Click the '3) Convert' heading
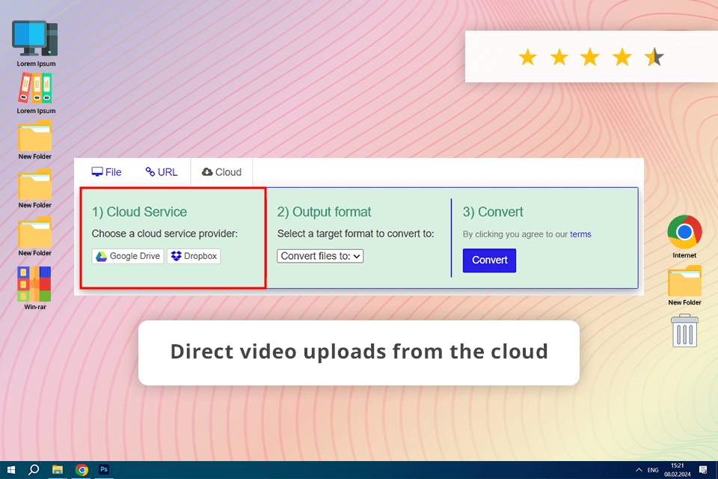The width and height of the screenshot is (718, 479). [493, 213]
